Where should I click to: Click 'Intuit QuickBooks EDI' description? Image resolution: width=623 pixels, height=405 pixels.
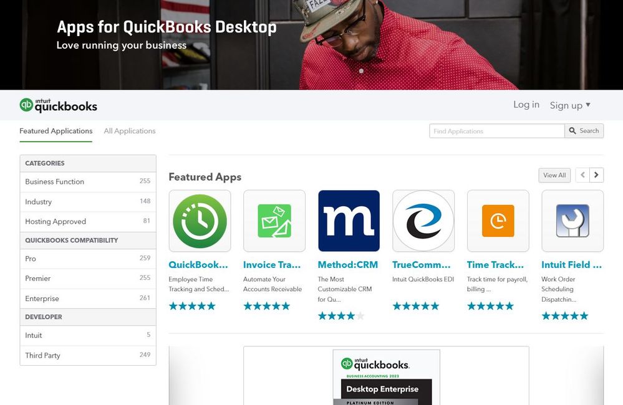coord(423,279)
